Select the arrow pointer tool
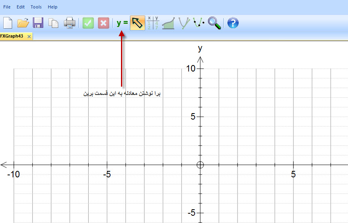Viewport: 348px width, 223px height. 138,23
